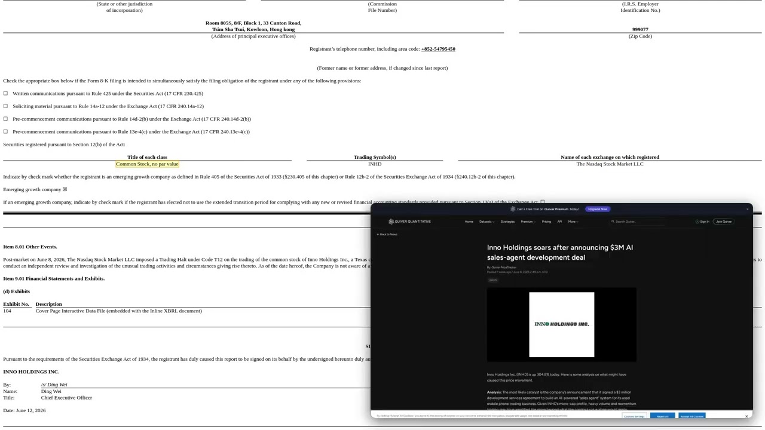Open the Home menu item
765x430 pixels.
pos(469,222)
